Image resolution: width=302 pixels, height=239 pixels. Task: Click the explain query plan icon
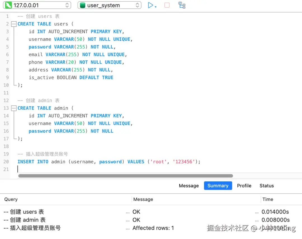pyautogui.click(x=182, y=5)
